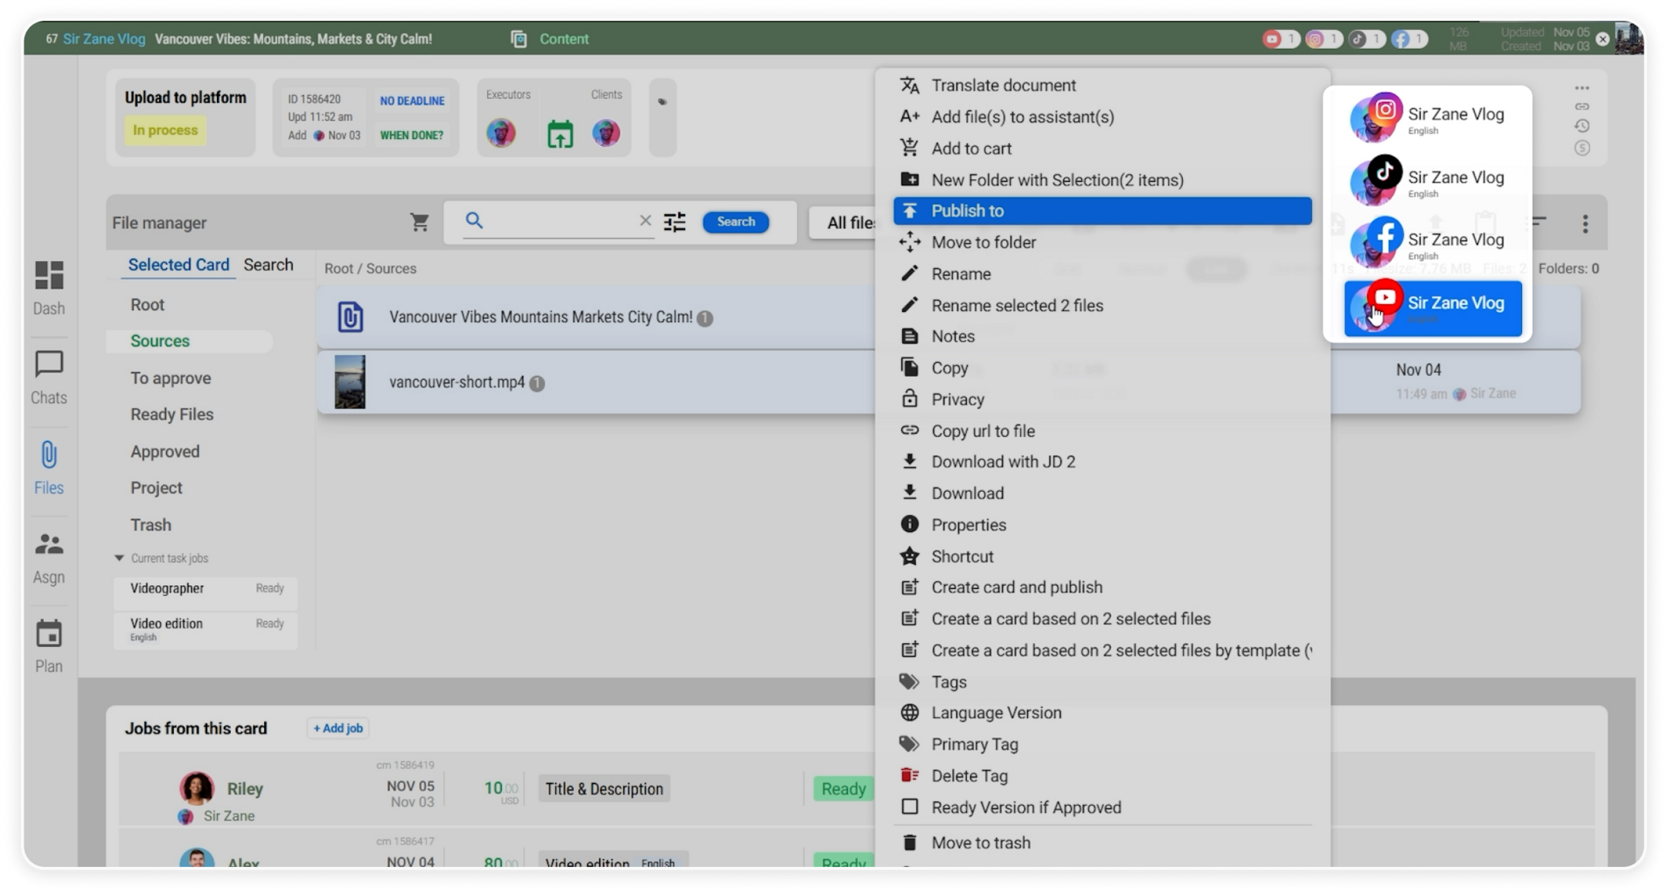This screenshot has height=894, width=1668.
Task: Collapse Current task jobs list
Action: pos(119,558)
